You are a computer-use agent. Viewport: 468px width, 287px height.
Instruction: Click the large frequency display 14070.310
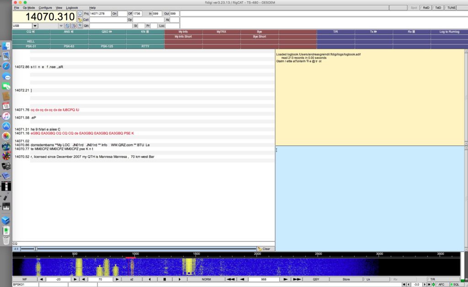click(44, 17)
